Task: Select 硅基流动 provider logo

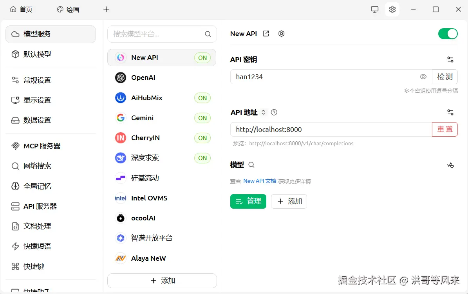Action: click(x=121, y=178)
